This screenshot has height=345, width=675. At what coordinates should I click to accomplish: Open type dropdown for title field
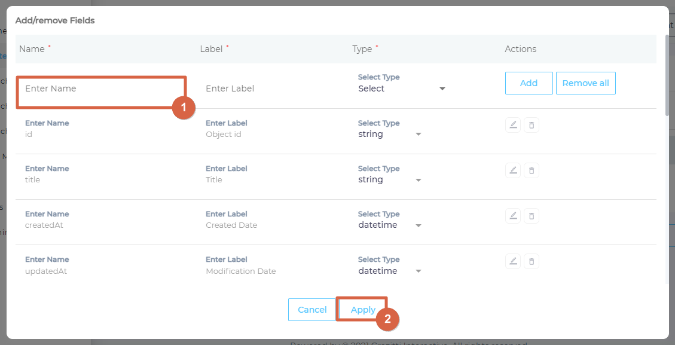tap(390, 179)
